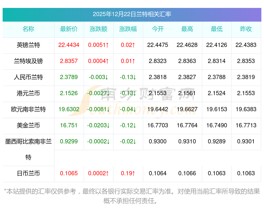Select opening value 0.1064

pyautogui.click(x=158, y=173)
